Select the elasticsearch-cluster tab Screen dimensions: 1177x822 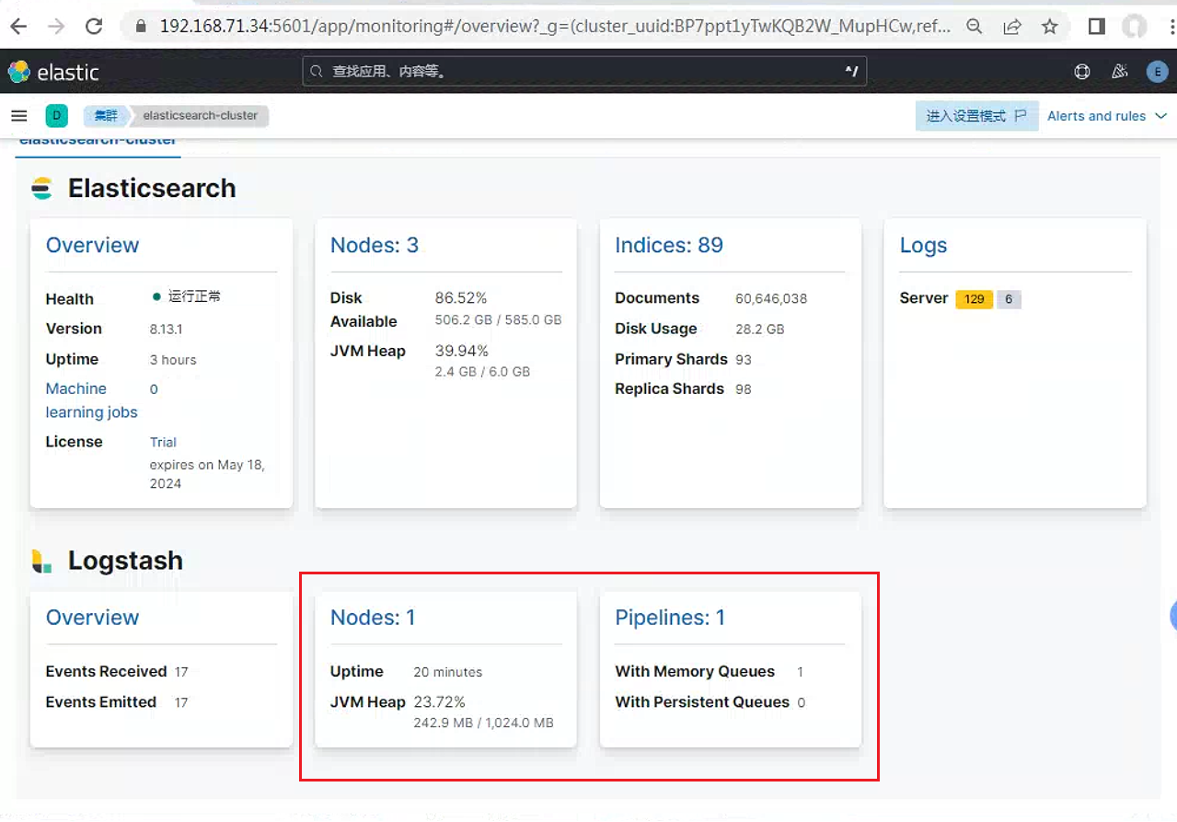(98, 142)
